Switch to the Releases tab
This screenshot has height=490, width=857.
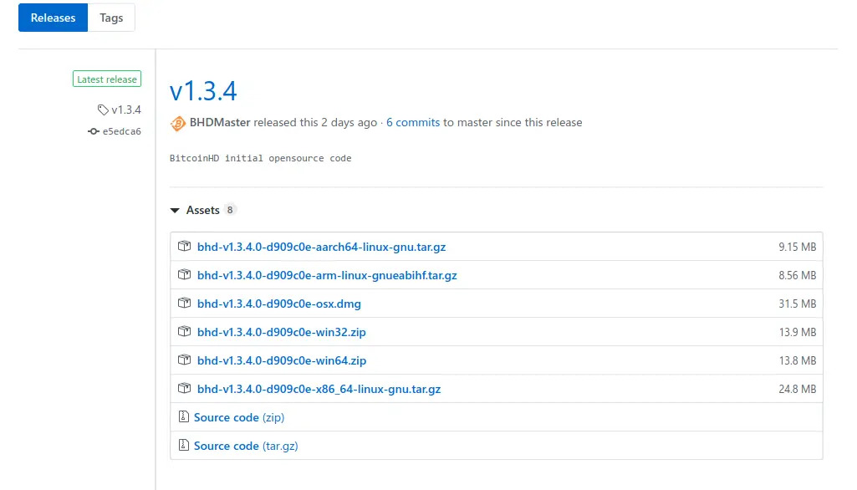(53, 18)
